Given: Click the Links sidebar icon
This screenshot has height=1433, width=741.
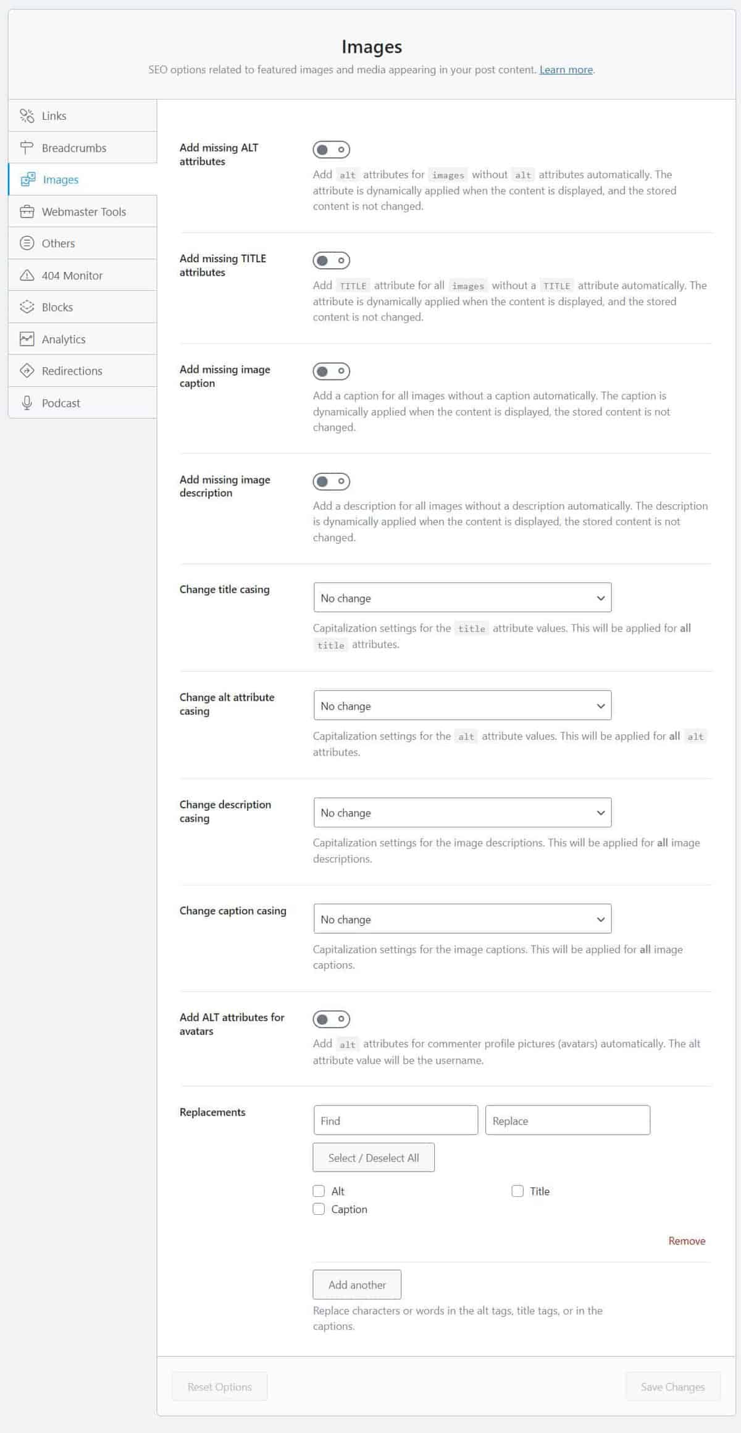Looking at the screenshot, I should point(27,116).
